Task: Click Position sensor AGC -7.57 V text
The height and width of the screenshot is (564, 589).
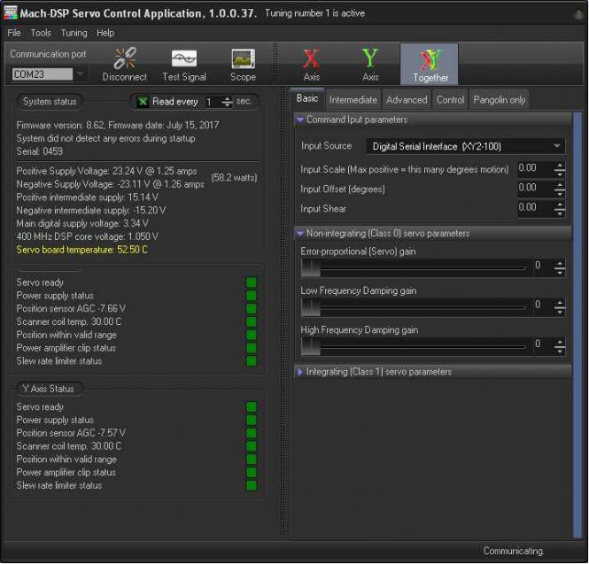Action: pyautogui.click(x=71, y=433)
